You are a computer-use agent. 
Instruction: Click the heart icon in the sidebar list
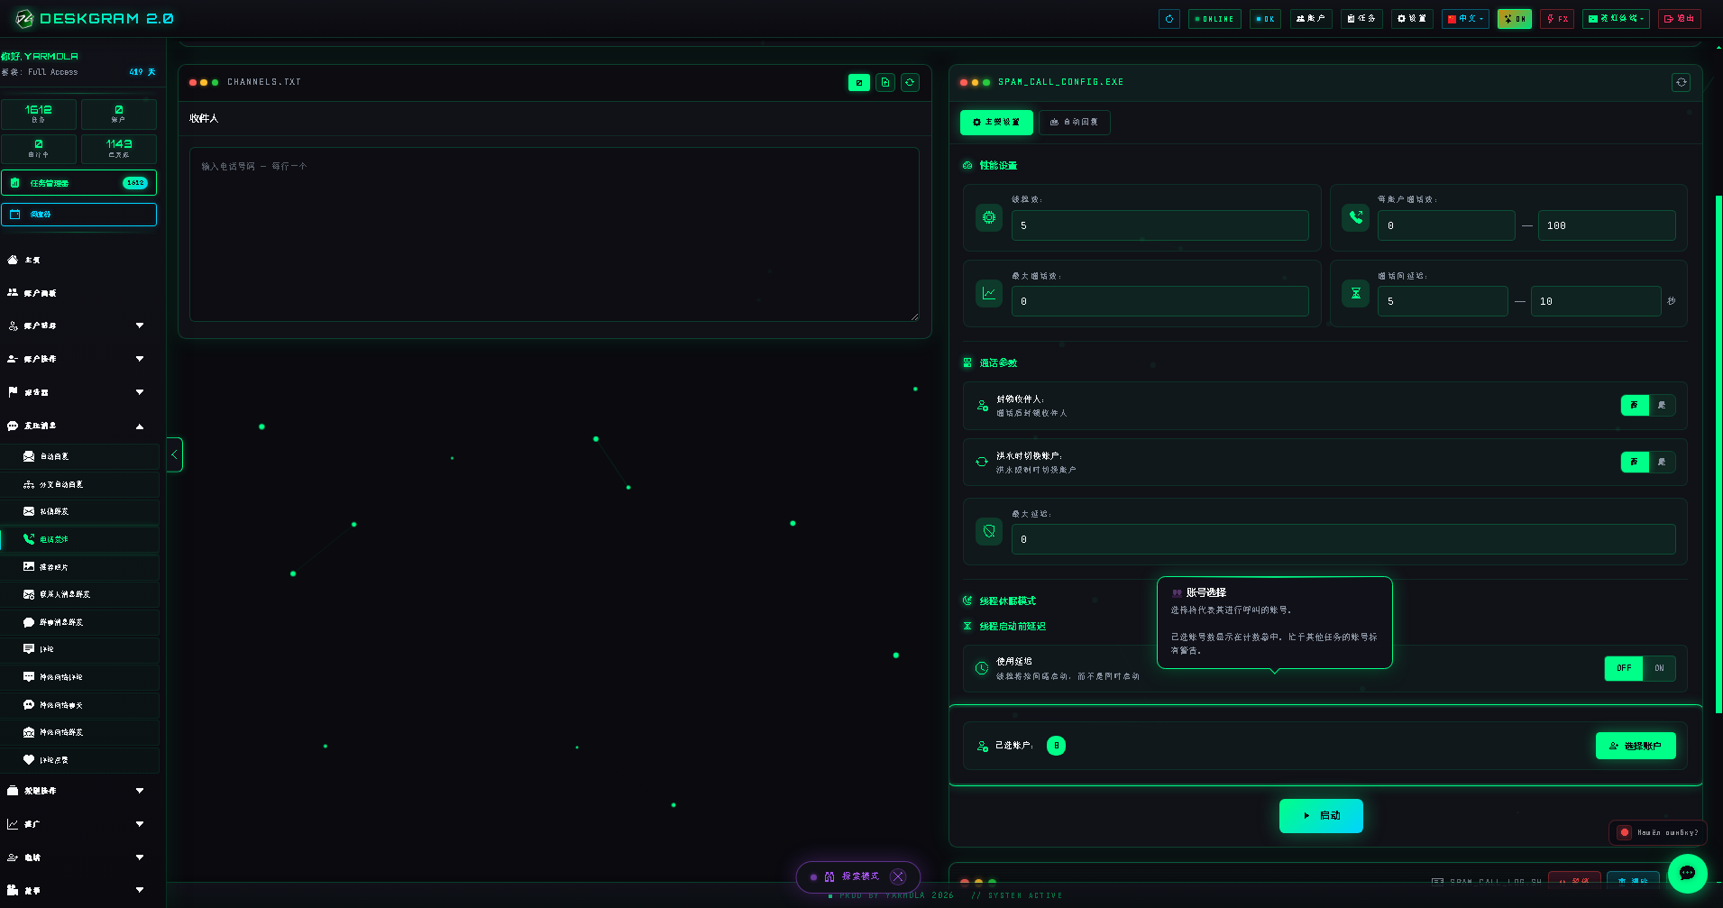pos(29,760)
